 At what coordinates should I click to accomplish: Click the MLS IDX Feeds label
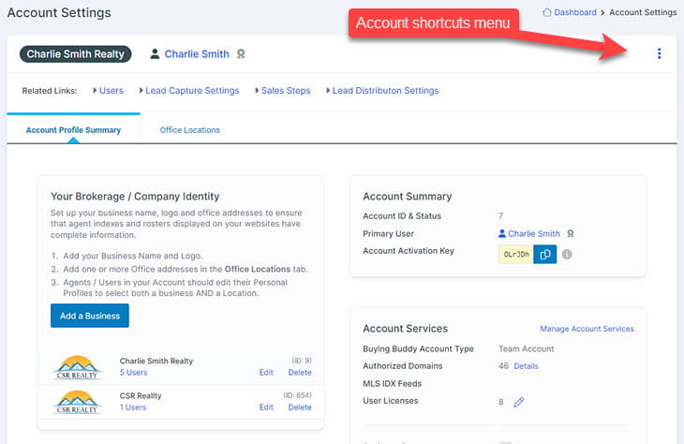click(393, 384)
